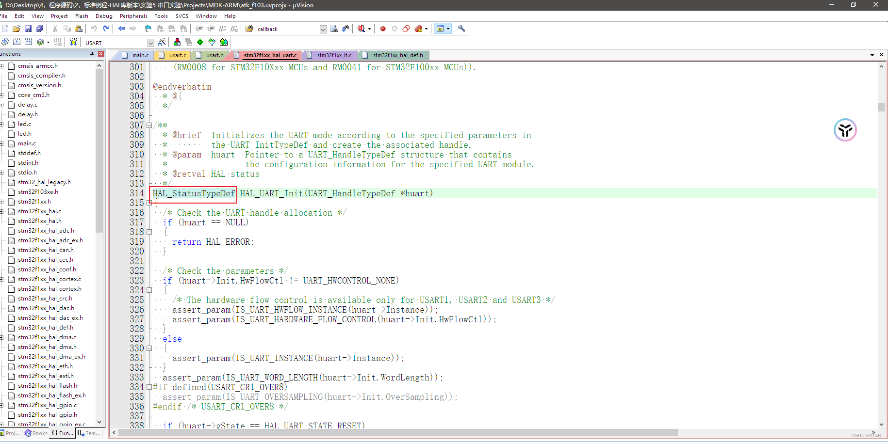Open the Configuration wrench icon
Viewport: 888px width, 442px height.
[461, 29]
